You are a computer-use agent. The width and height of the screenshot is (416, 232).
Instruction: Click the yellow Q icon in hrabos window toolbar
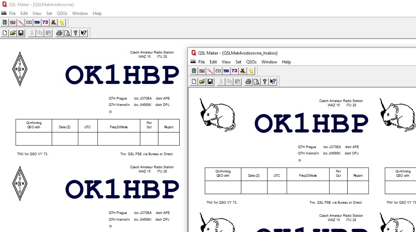[251, 71]
